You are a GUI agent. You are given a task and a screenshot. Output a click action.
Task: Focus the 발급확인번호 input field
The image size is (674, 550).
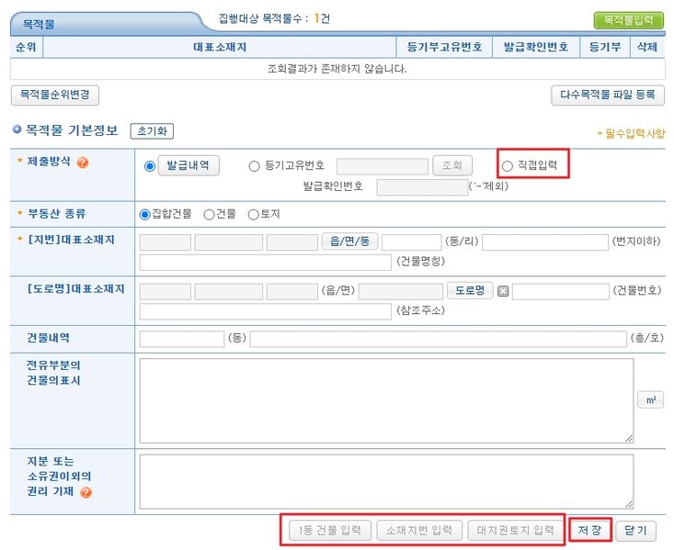(x=422, y=187)
